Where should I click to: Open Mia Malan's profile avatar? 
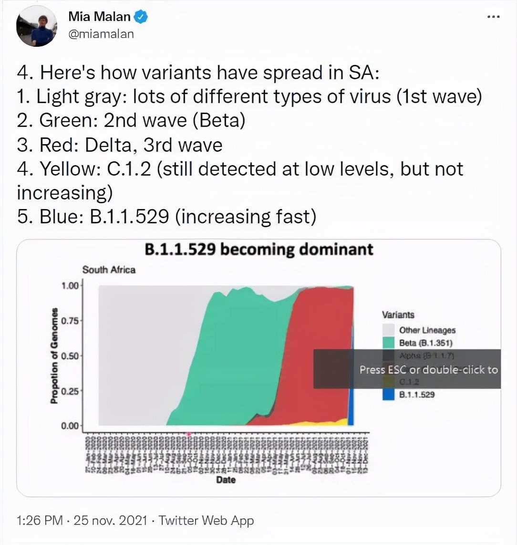pos(36,27)
